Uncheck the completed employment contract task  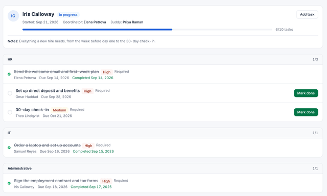pos(9,183)
